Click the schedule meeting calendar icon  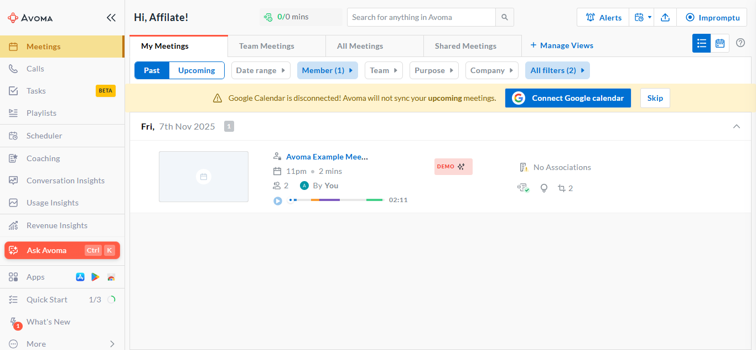[x=639, y=17]
